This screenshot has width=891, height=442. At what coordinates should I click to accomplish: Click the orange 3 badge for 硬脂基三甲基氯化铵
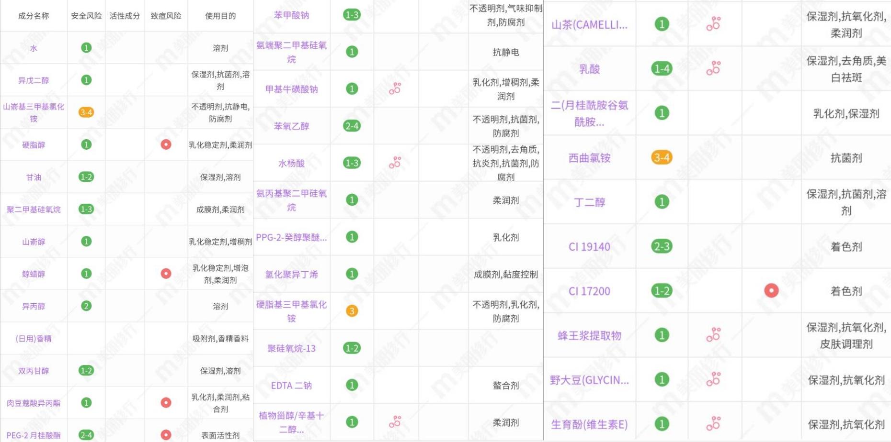pyautogui.click(x=353, y=310)
